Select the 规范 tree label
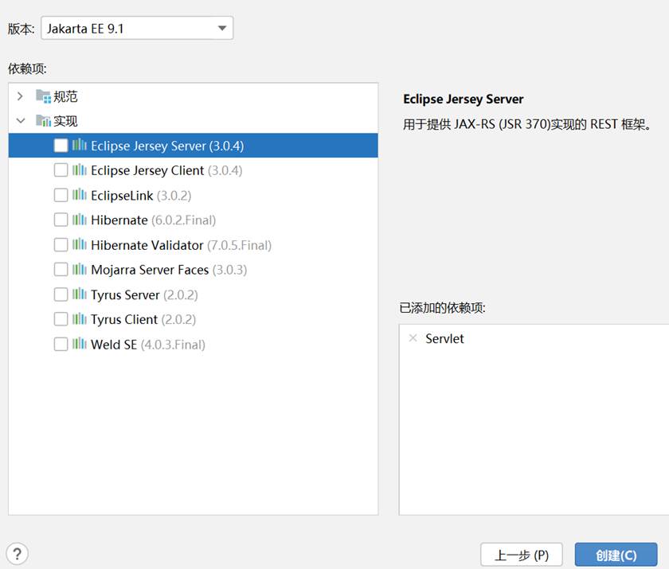 (65, 97)
